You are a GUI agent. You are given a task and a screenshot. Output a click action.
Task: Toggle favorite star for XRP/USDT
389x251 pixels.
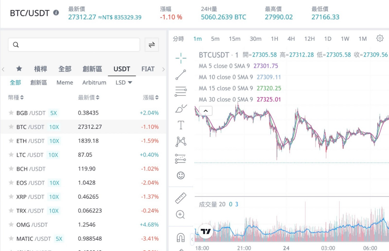[11, 197]
